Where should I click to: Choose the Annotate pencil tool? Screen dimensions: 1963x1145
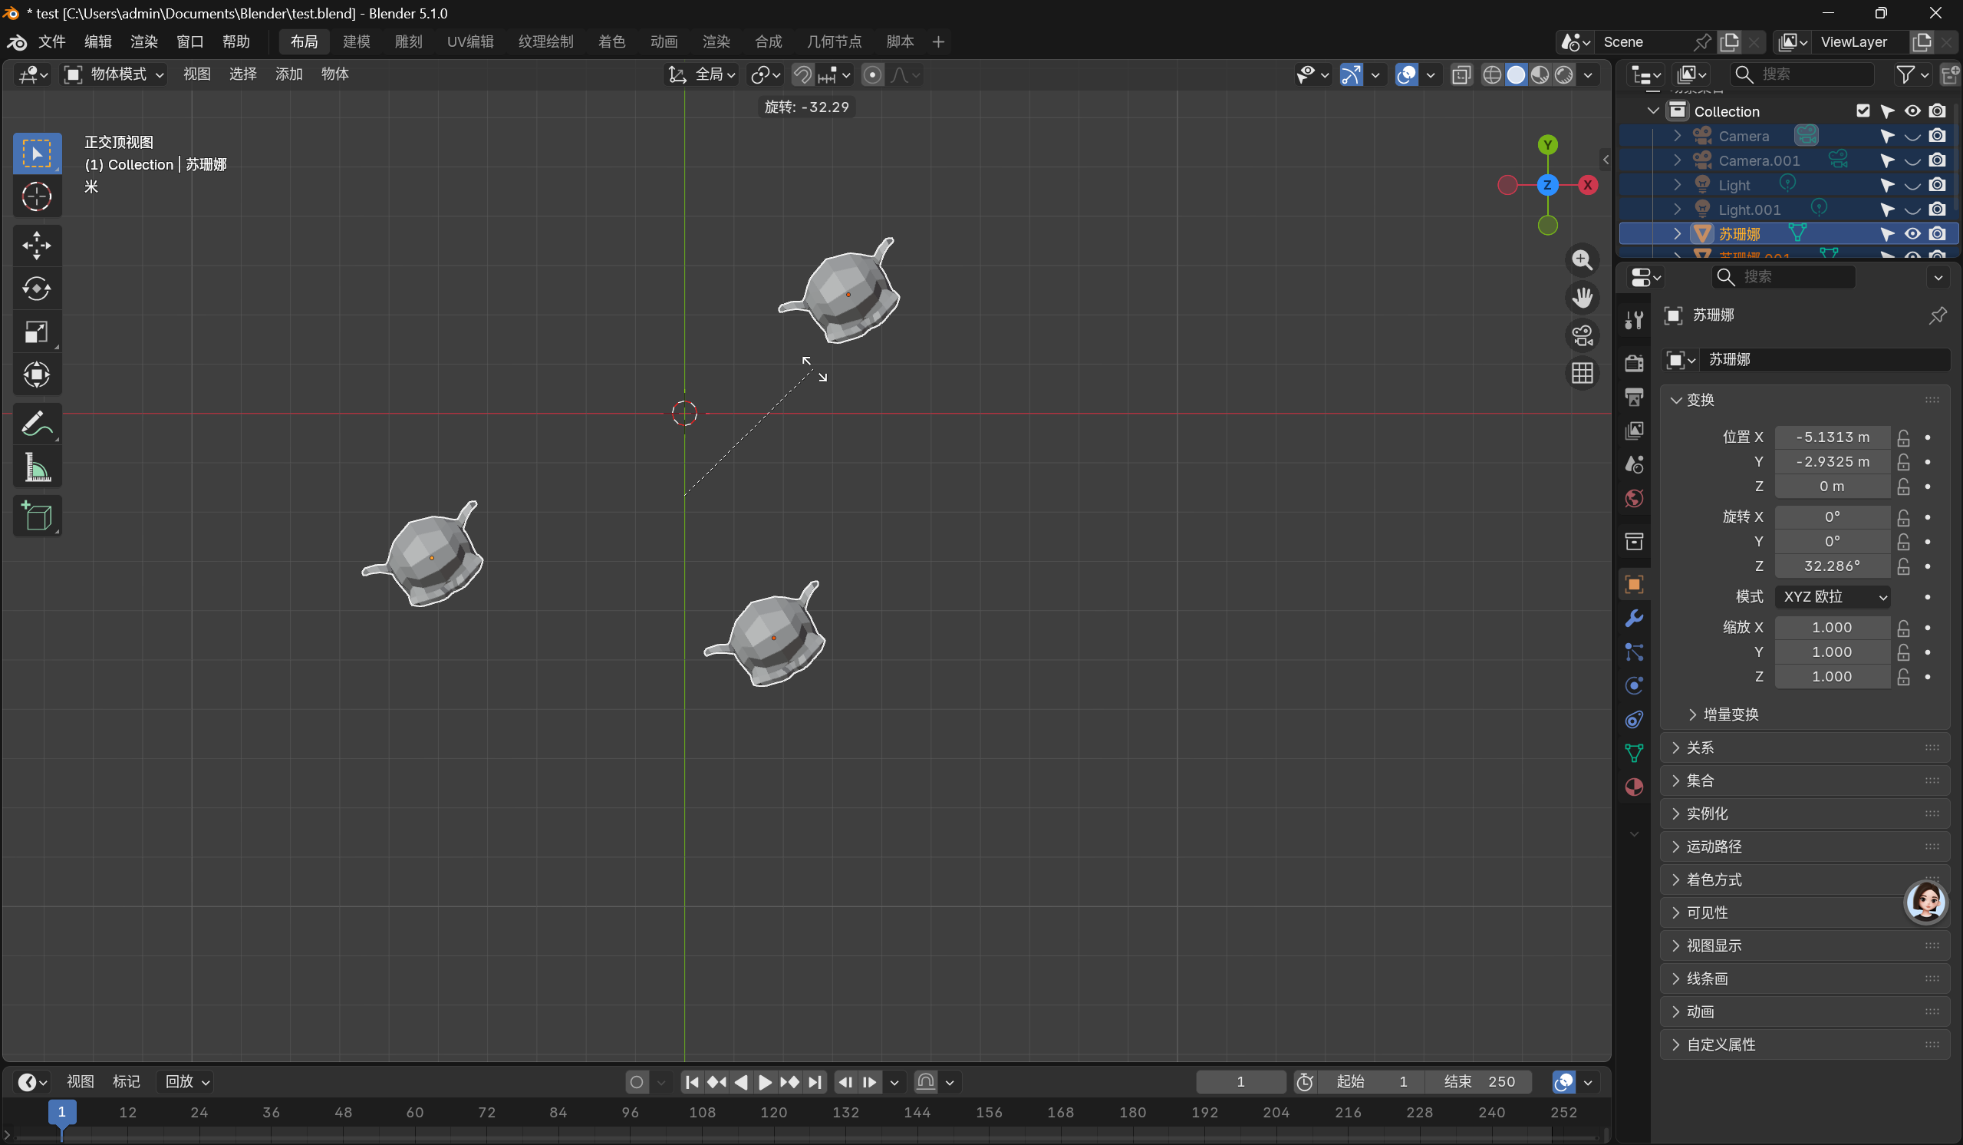point(37,424)
